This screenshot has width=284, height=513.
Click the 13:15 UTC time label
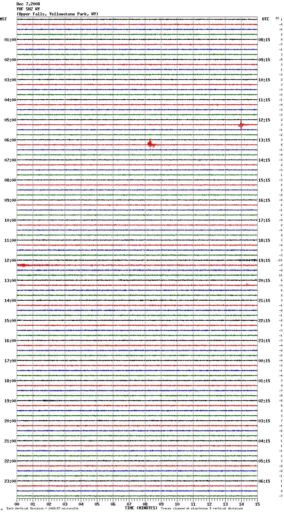tap(264, 140)
